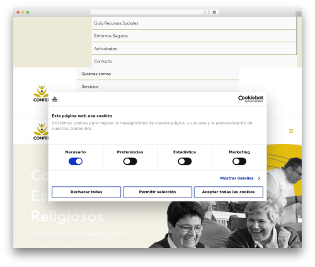The width and height of the screenshot is (315, 267).
Task: Select Entornos Seguros menu item
Action: (x=194, y=36)
